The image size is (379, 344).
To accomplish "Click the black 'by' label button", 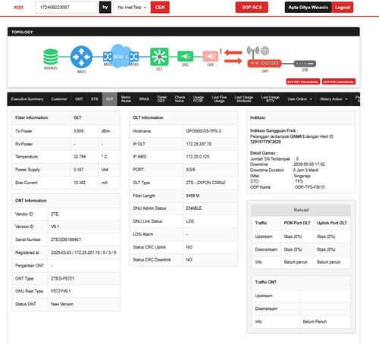I will click(x=105, y=8).
